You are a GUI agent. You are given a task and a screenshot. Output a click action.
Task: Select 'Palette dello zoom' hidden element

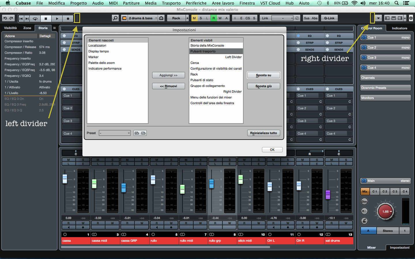pyautogui.click(x=118, y=63)
